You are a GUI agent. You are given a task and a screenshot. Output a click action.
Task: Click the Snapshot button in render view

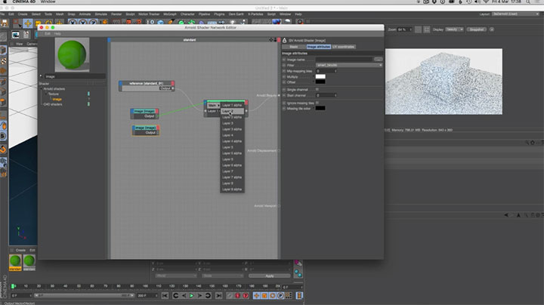point(476,29)
